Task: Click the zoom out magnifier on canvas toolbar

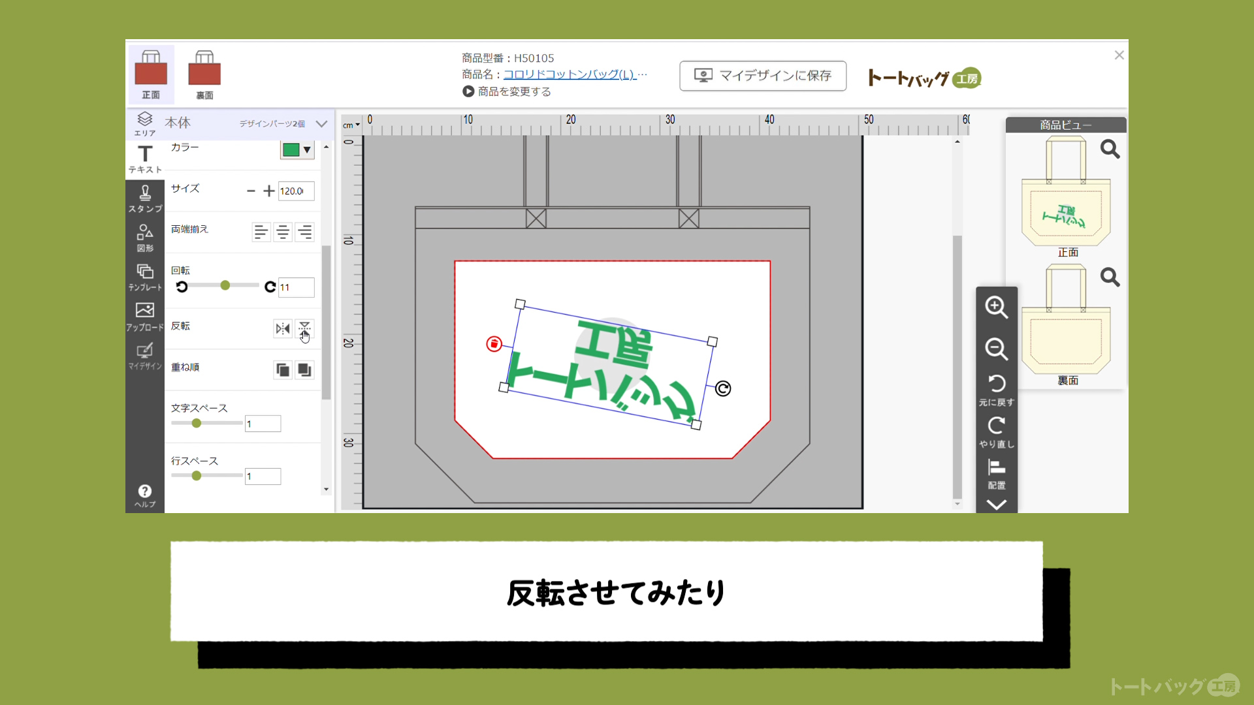Action: (x=996, y=349)
